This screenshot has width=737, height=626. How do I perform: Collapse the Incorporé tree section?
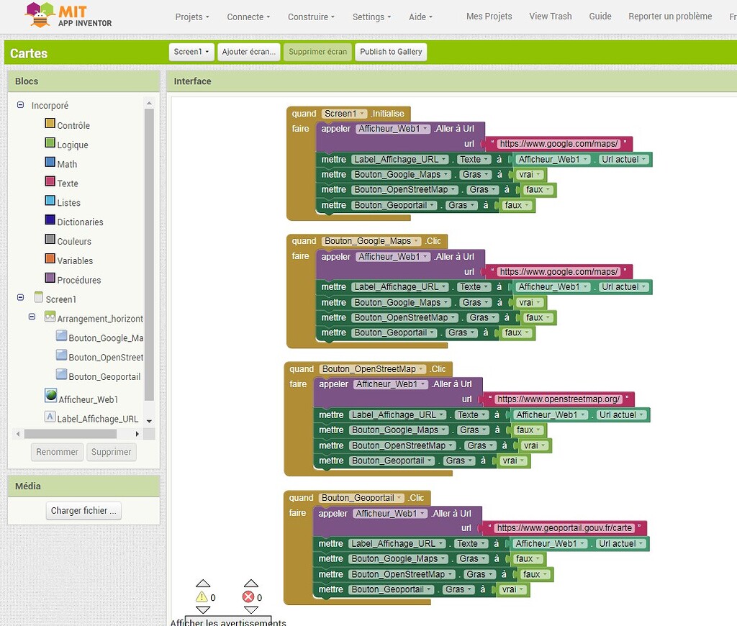click(x=21, y=105)
